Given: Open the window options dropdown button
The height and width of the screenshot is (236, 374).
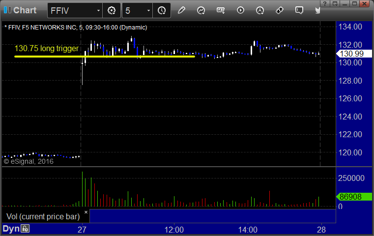Looking at the screenshot, I should pyautogui.click(x=335, y=3).
